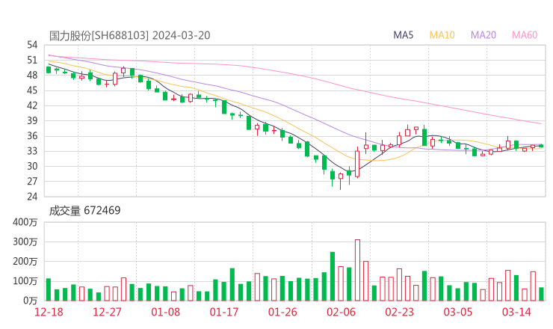Viewport: 553px width, 329px height.
Task: Click the tallest red volume bar above 300万
Action: 358,270
